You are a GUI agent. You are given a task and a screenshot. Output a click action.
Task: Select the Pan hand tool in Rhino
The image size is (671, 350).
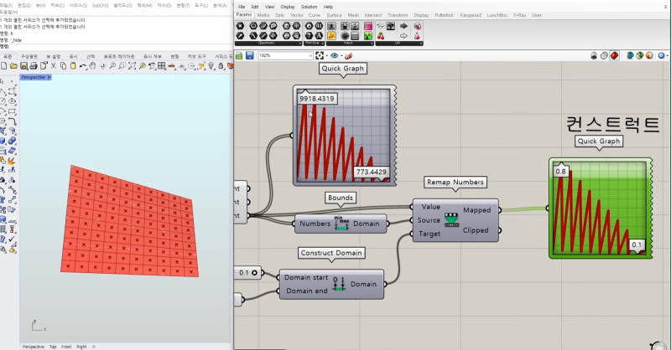[x=92, y=66]
